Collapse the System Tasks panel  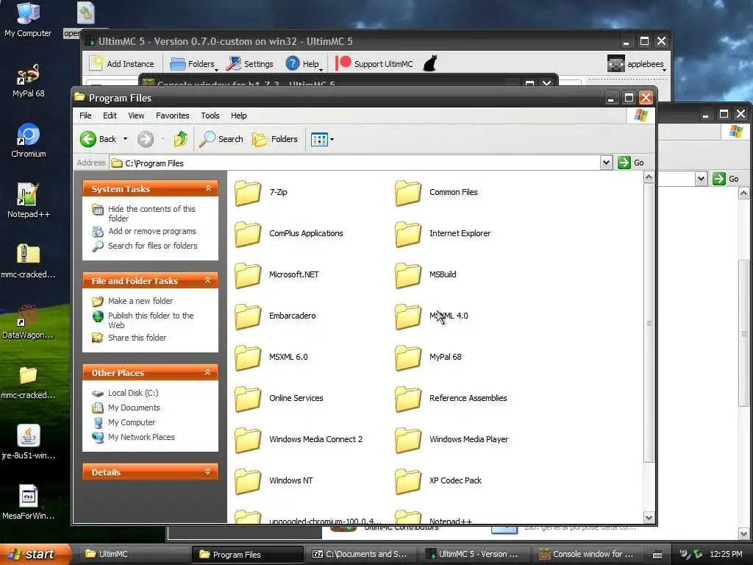208,188
